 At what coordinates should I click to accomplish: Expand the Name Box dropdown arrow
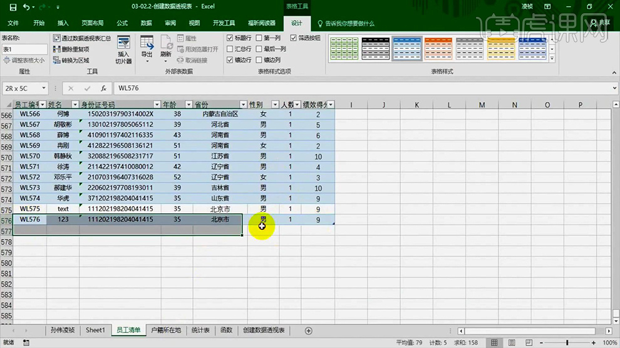coord(44,88)
